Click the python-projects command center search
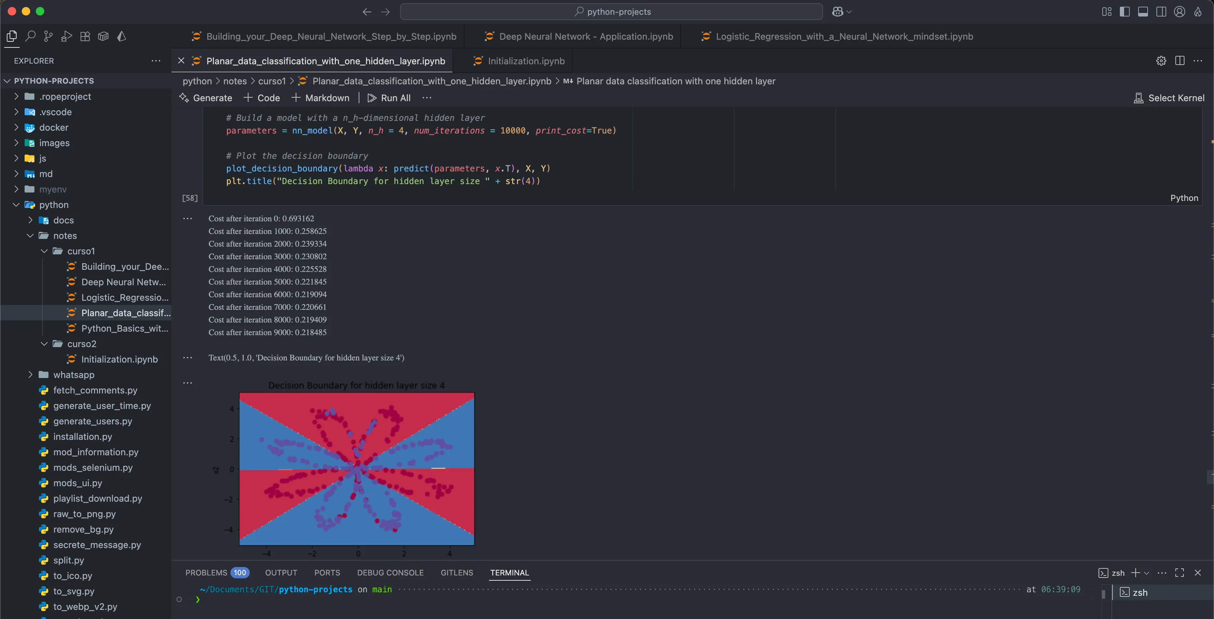Viewport: 1214px width, 619px height. 611,12
